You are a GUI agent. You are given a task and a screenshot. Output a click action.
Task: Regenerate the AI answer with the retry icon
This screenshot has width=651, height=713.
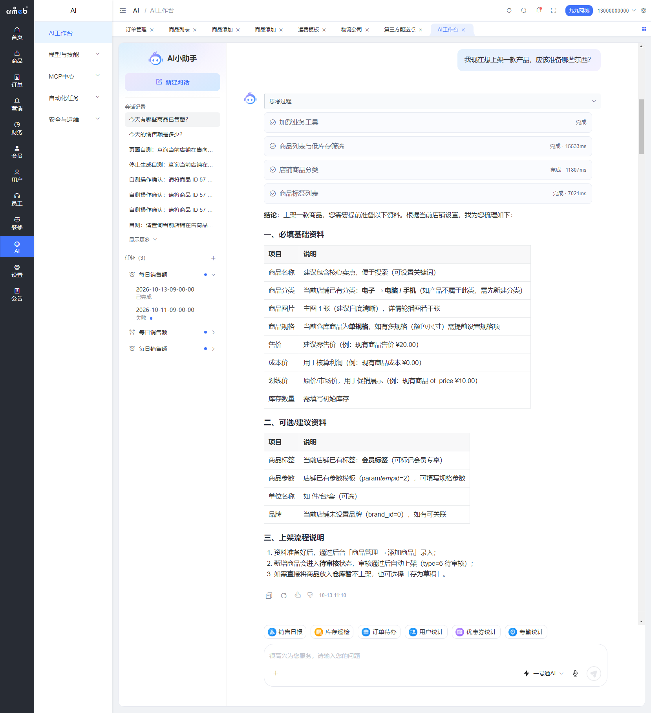[x=283, y=596]
